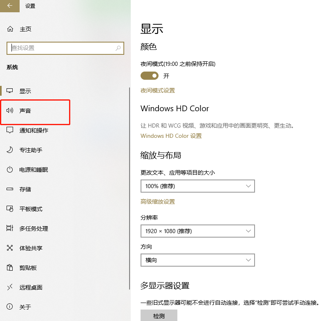322x321 pixels.
Task: Open Sound (声音) speaker icon
Action: 10,111
